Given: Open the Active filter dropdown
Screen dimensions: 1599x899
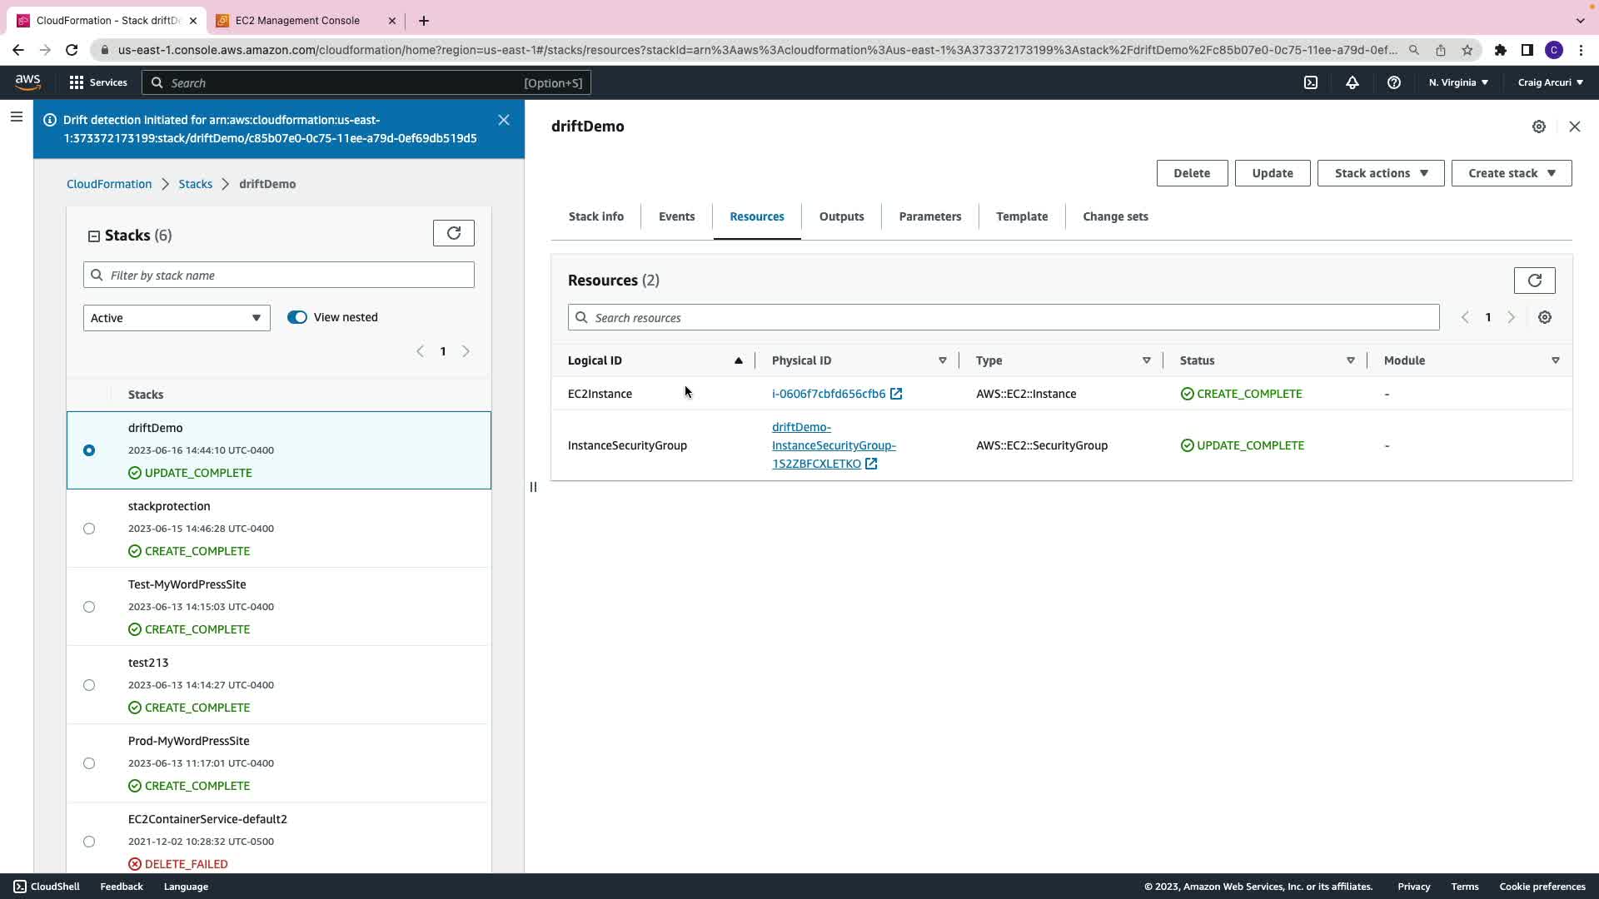Looking at the screenshot, I should [177, 318].
